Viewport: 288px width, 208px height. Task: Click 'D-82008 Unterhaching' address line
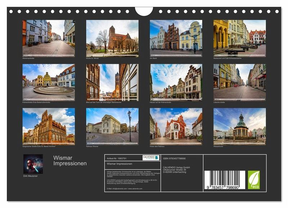[175, 172]
